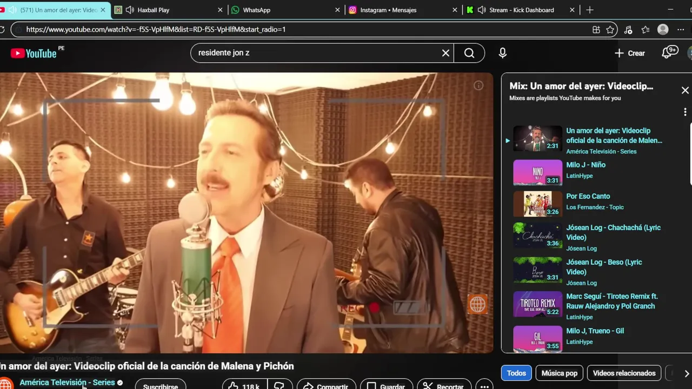Image resolution: width=692 pixels, height=389 pixels.
Task: Click the América Televisión channel avatar
Action: 5,384
